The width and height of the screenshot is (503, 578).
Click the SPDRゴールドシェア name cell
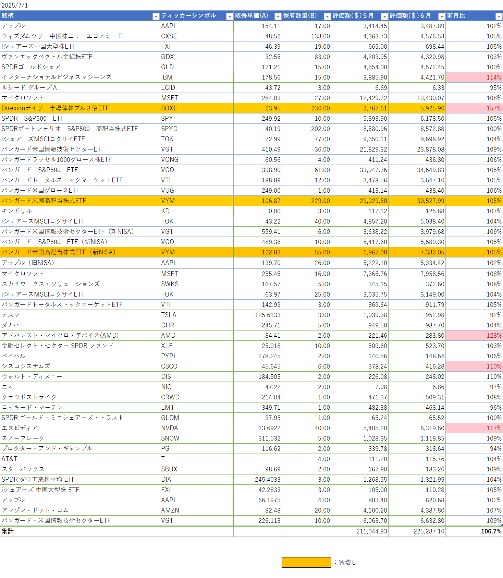click(x=80, y=67)
